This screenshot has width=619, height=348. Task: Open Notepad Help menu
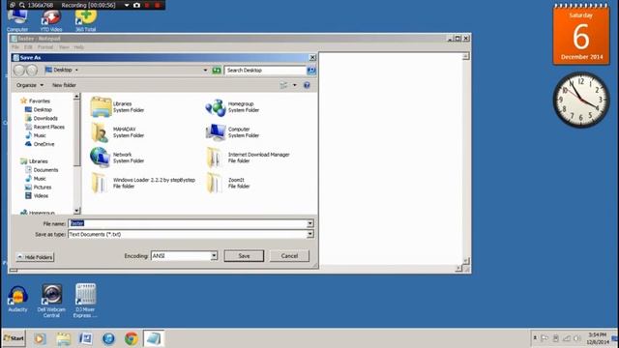click(78, 47)
